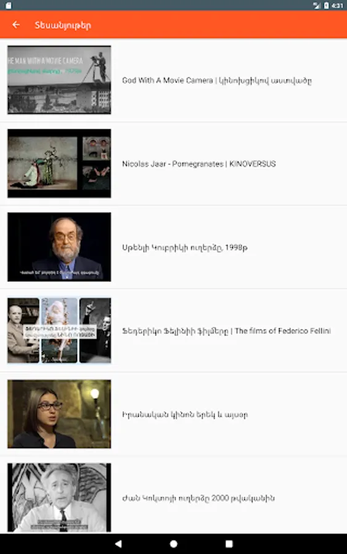347x554 pixels.
Task: Tap the signal icon in status bar
Action: point(317,6)
